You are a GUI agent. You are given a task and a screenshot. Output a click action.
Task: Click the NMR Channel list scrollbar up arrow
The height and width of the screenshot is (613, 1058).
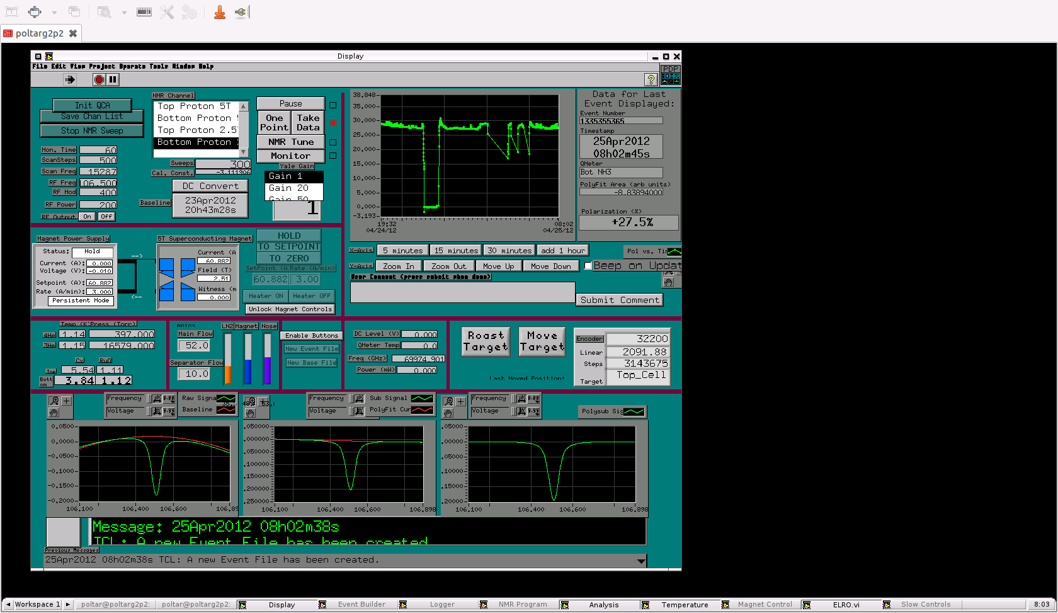click(x=243, y=106)
